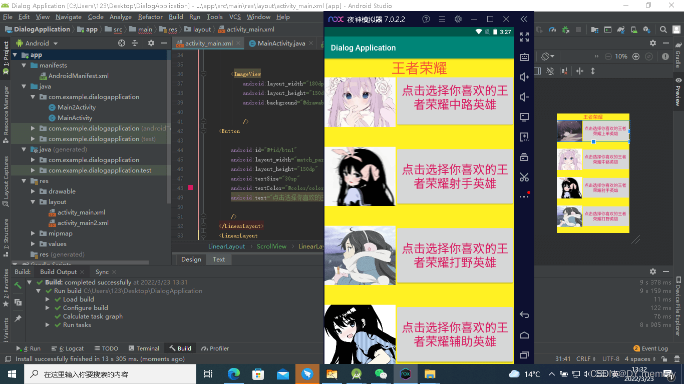The height and width of the screenshot is (384, 684).
Task: Open Event Log panel
Action: point(650,348)
